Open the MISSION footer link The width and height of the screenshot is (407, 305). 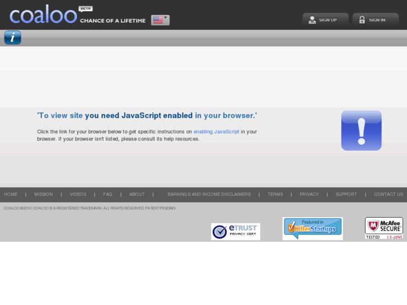tap(43, 194)
